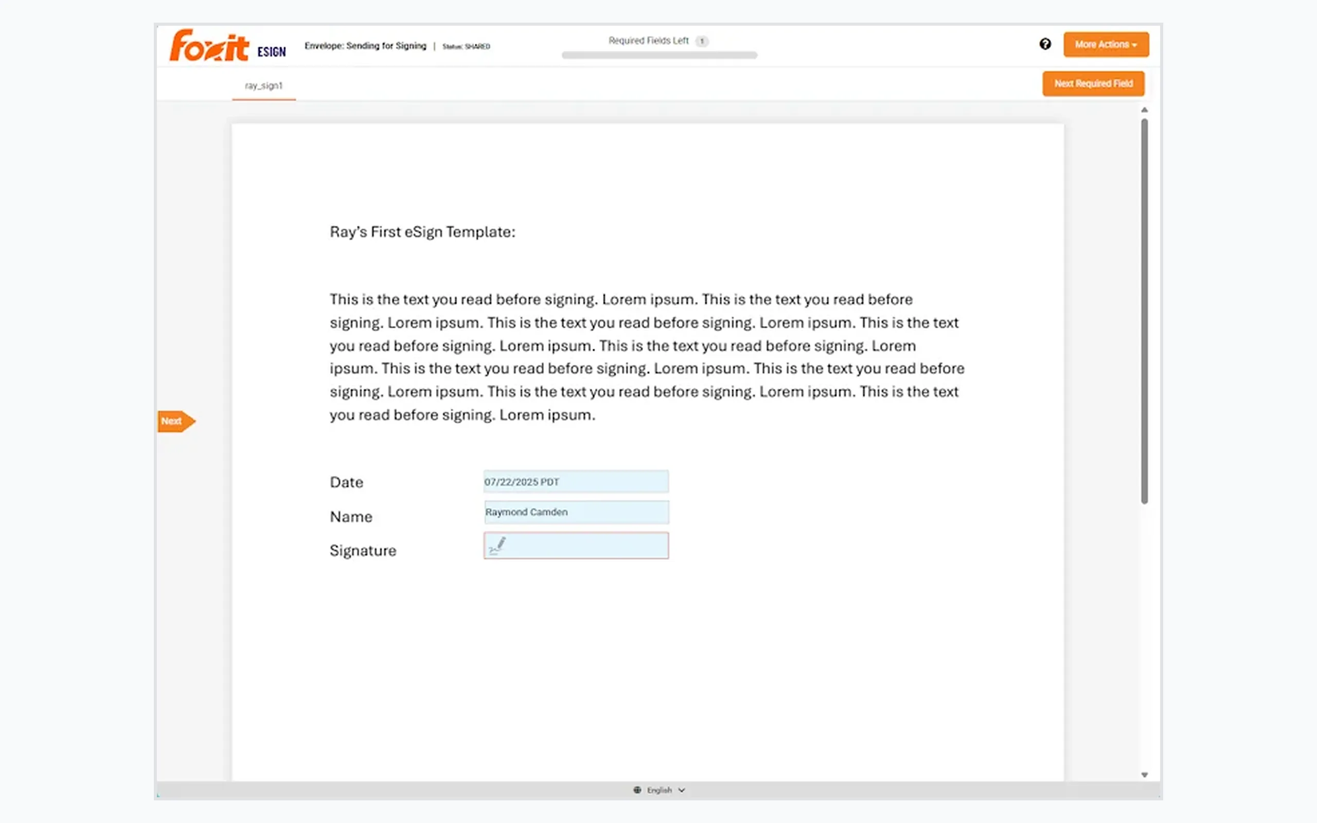
Task: Click the scrollbar up arrow
Action: coord(1144,110)
